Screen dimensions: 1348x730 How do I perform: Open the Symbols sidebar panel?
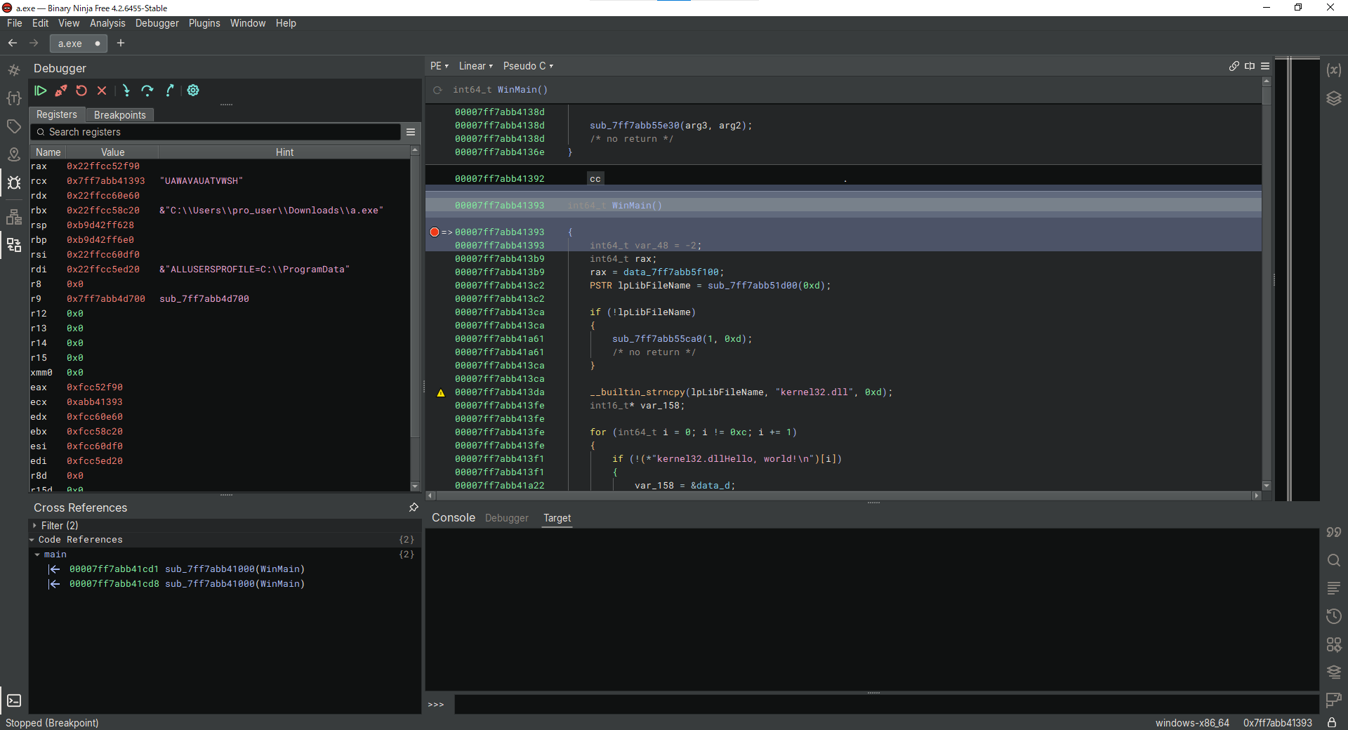click(x=14, y=70)
